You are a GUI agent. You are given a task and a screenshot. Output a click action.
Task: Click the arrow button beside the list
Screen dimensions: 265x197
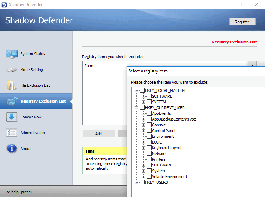pos(252,65)
